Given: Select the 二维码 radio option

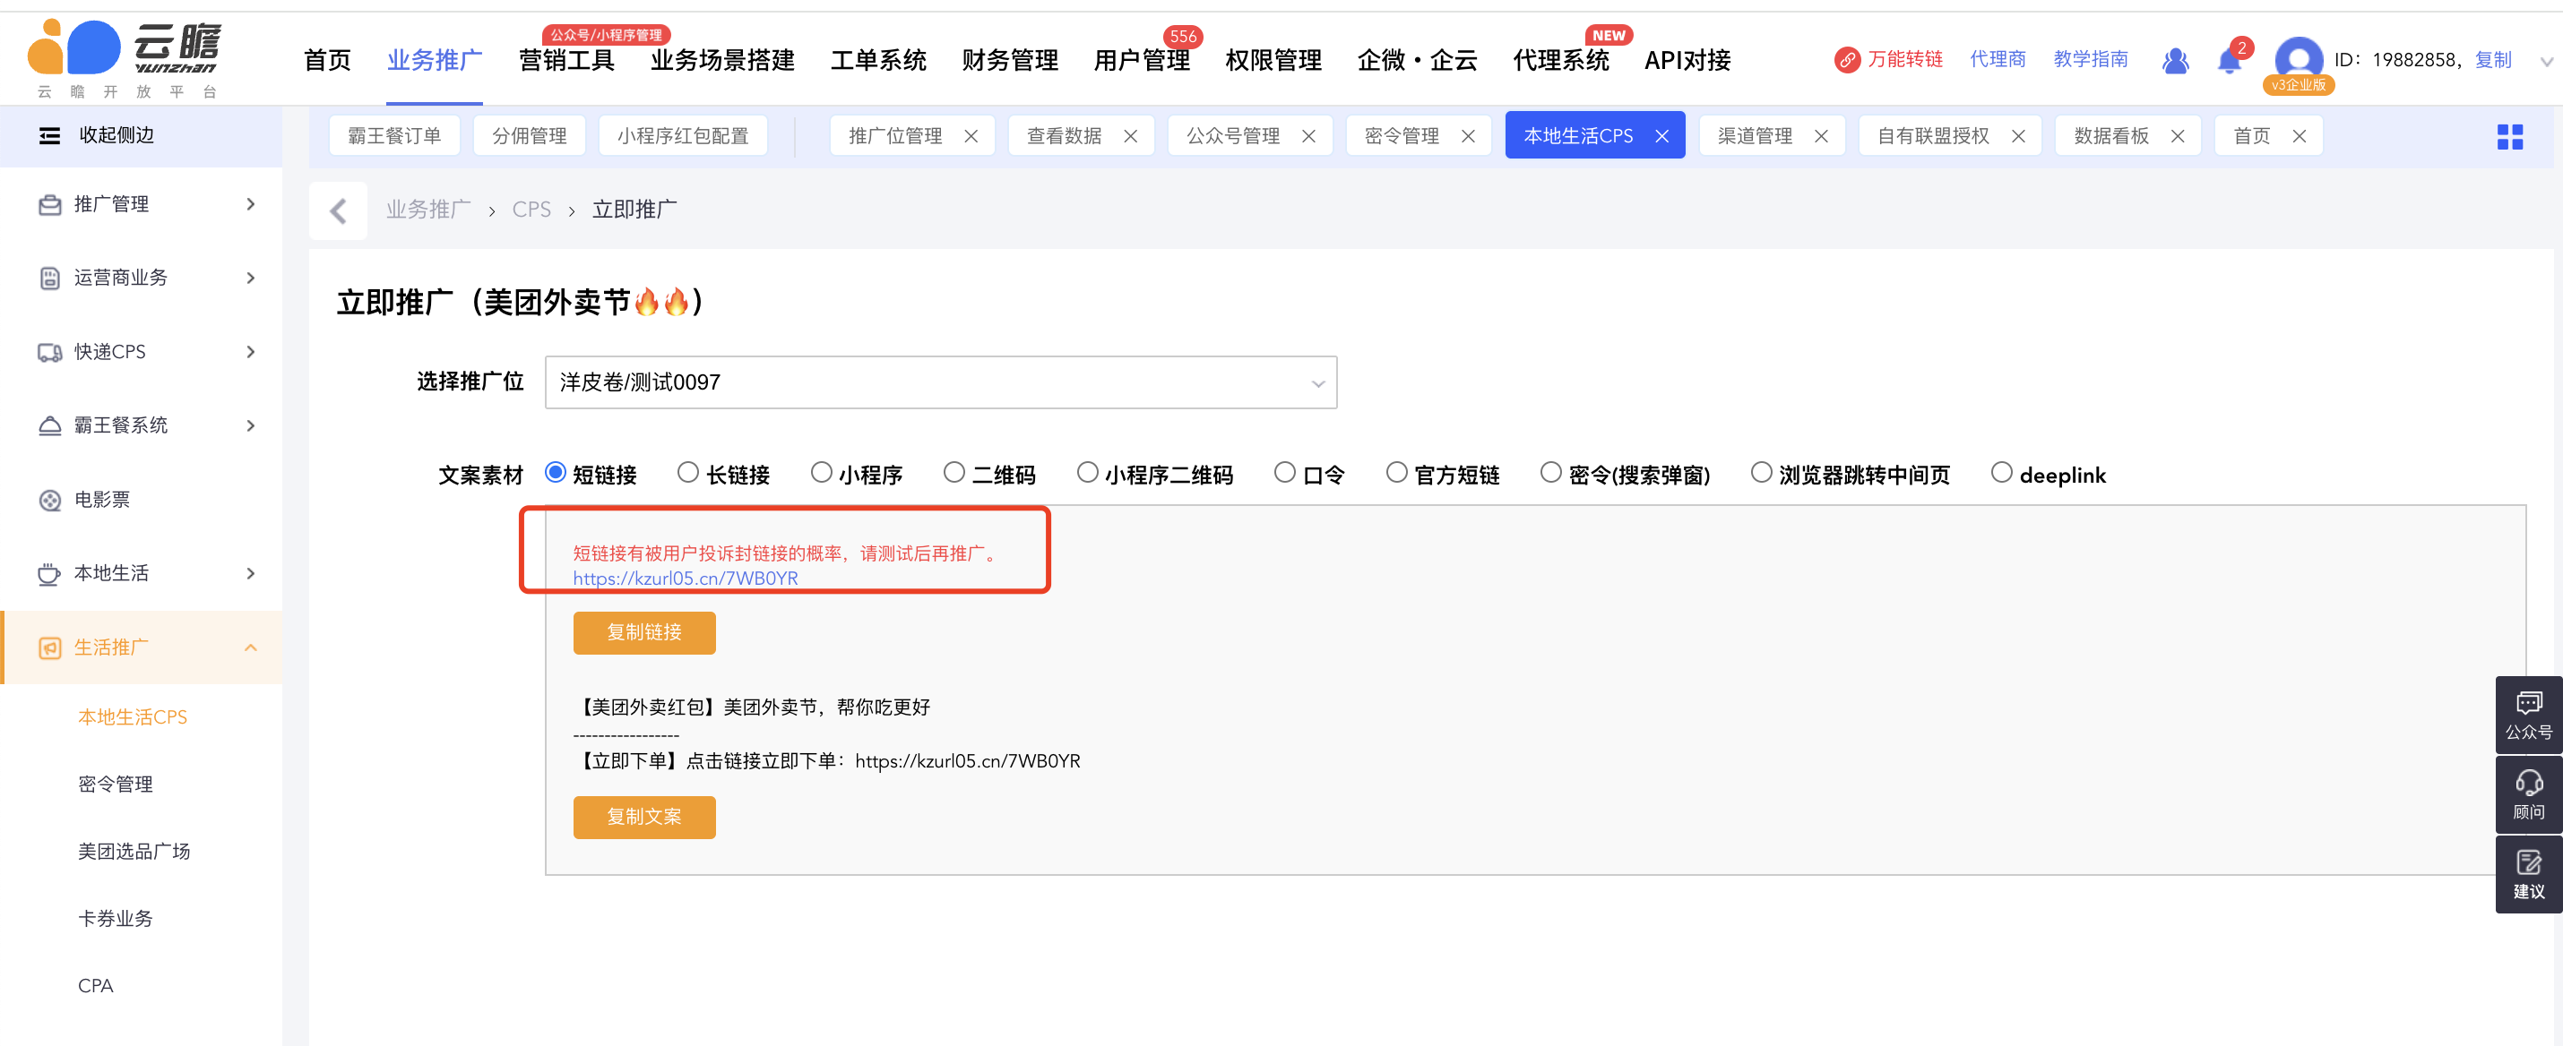Looking at the screenshot, I should (x=954, y=472).
